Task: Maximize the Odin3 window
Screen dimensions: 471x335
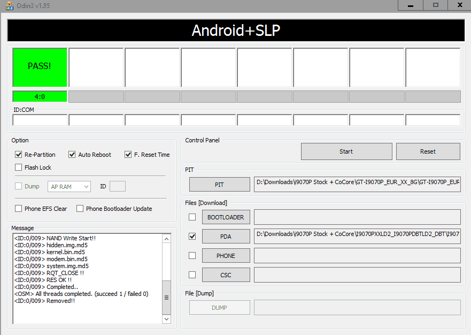Action: pyautogui.click(x=436, y=5)
